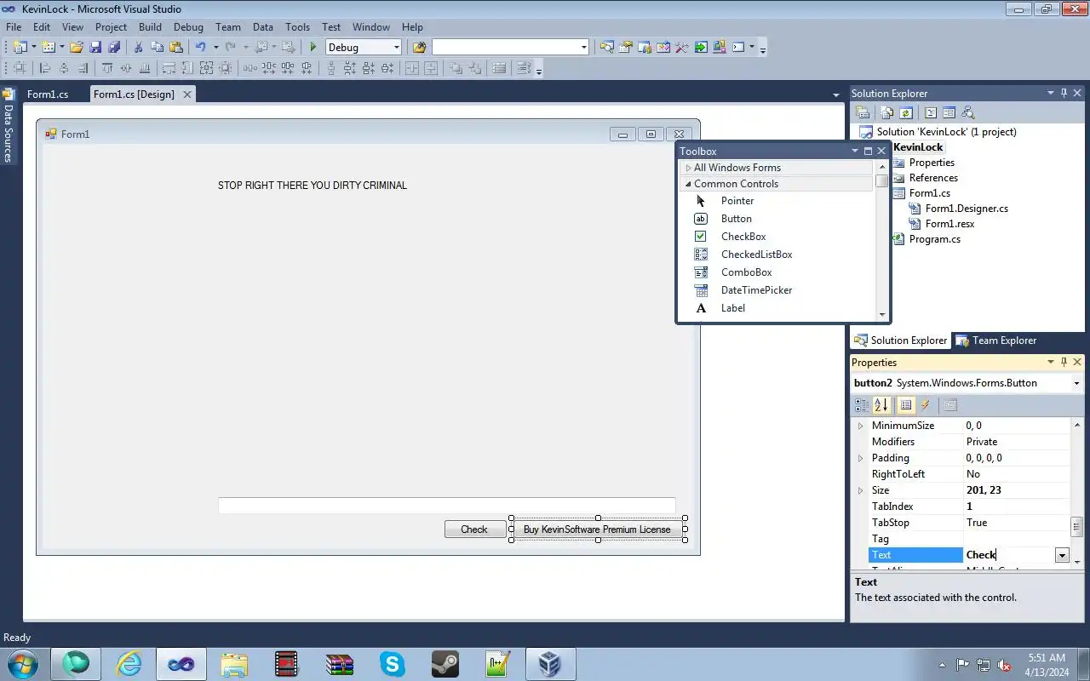Click View Class Diagram in Solution Explorer
This screenshot has height=681, width=1090.
pos(967,112)
